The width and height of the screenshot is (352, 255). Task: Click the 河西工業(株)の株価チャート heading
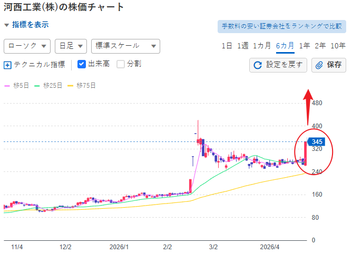pos(64,7)
